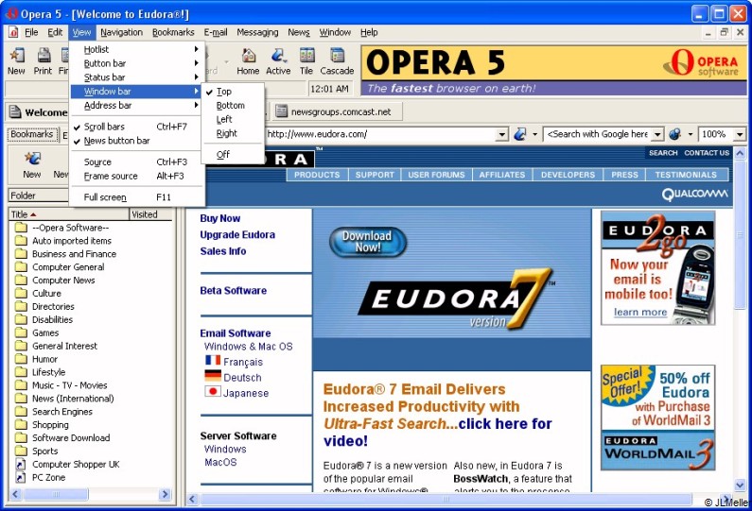Sort bookmarks by Title column header
Image resolution: width=752 pixels, height=511 pixels.
69,214
